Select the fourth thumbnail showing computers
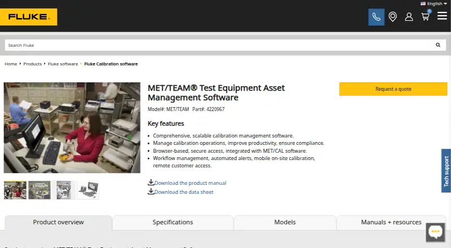The image size is (451, 248). [89, 190]
